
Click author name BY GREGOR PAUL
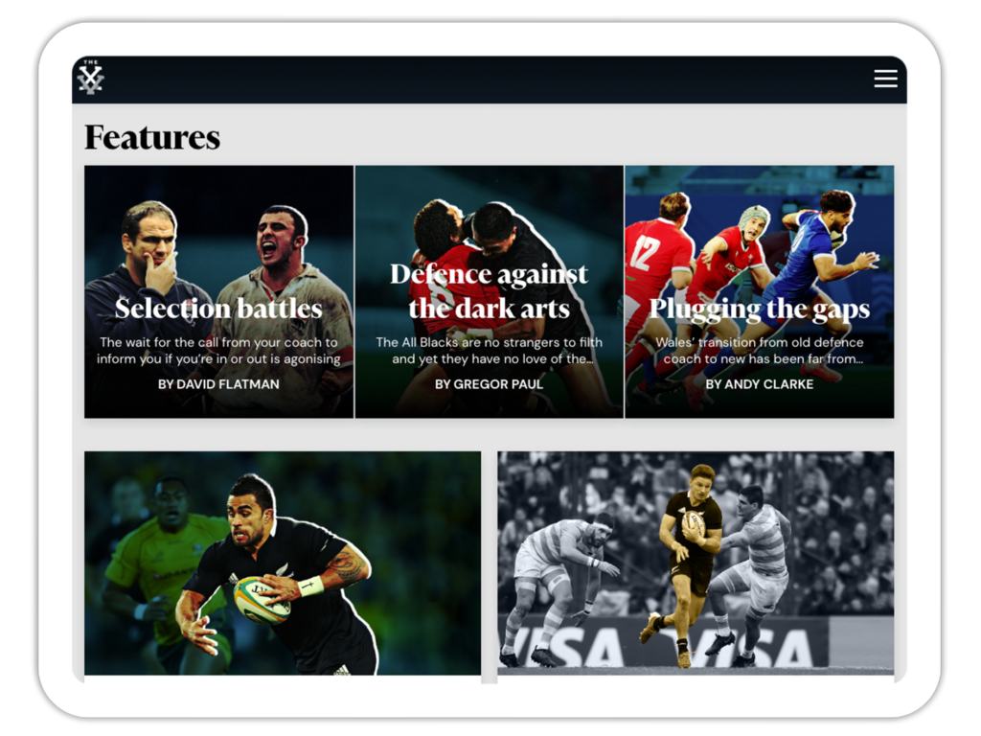[x=490, y=384]
